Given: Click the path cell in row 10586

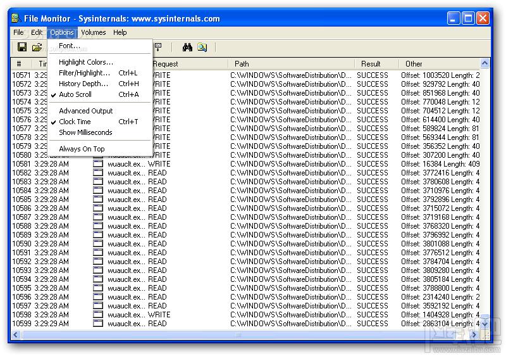Looking at the screenshot, I should [x=291, y=208].
